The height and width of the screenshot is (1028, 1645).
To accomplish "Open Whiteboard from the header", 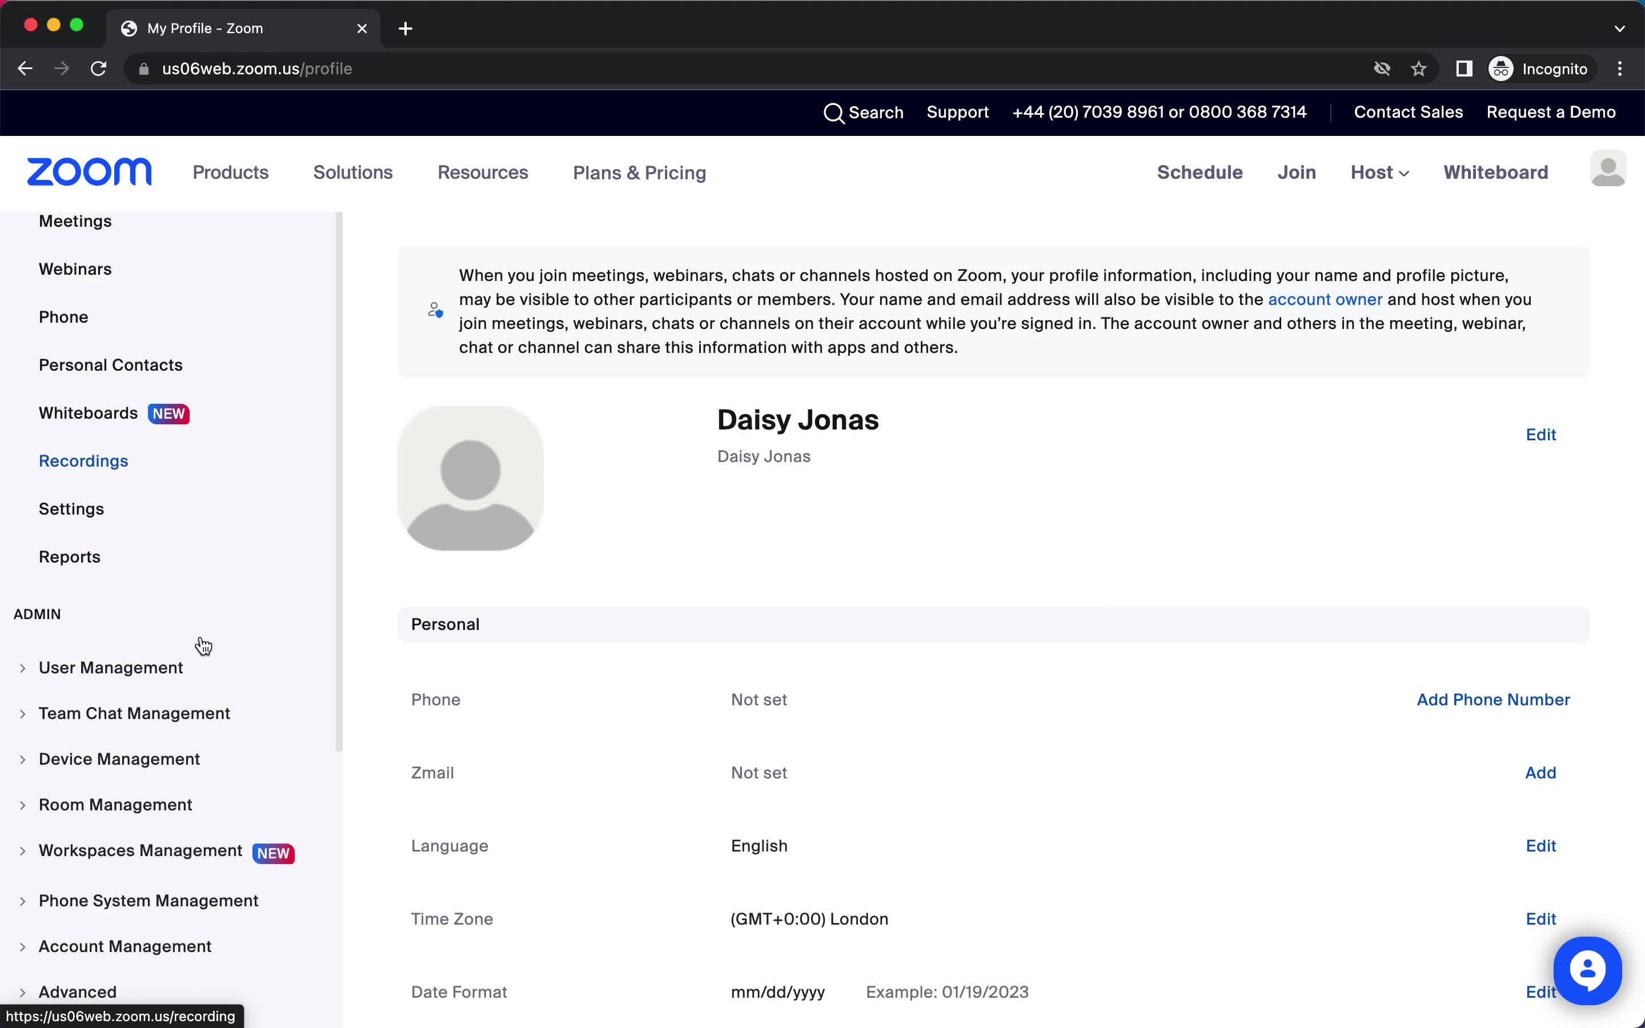I will 1495,172.
